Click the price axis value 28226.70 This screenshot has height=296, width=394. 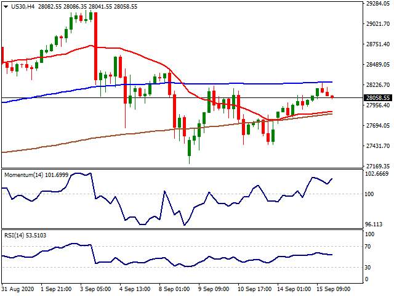click(378, 85)
